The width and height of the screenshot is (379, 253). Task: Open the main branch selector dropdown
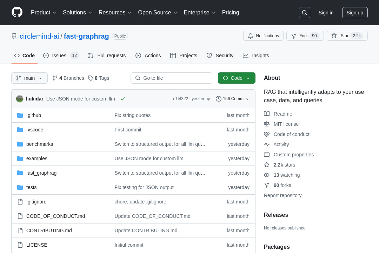pos(29,78)
